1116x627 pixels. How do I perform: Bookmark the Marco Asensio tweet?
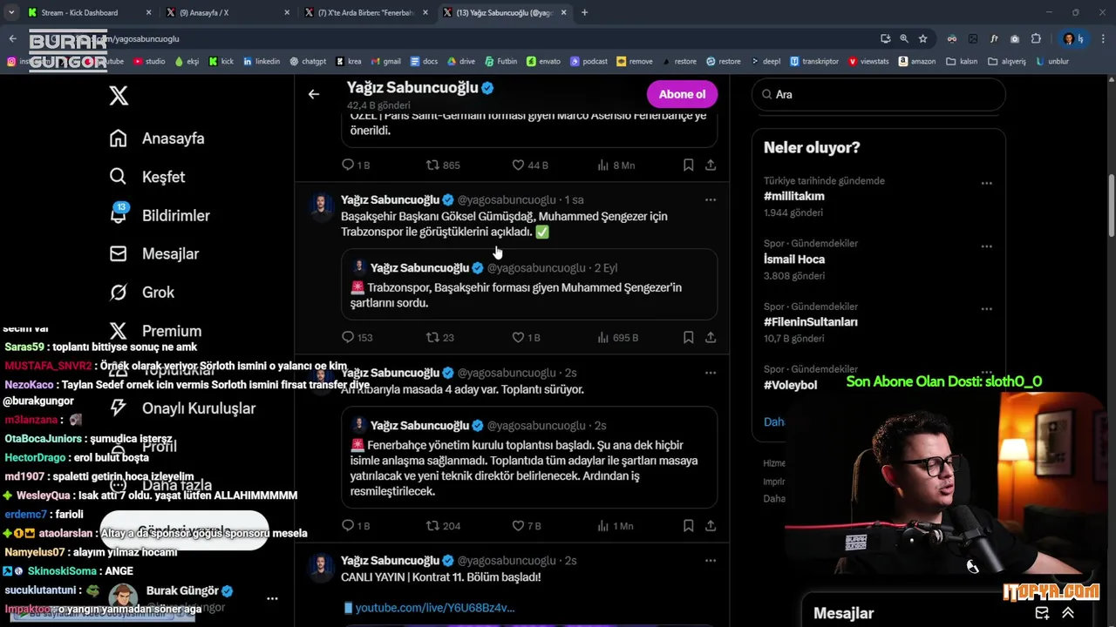pyautogui.click(x=688, y=165)
